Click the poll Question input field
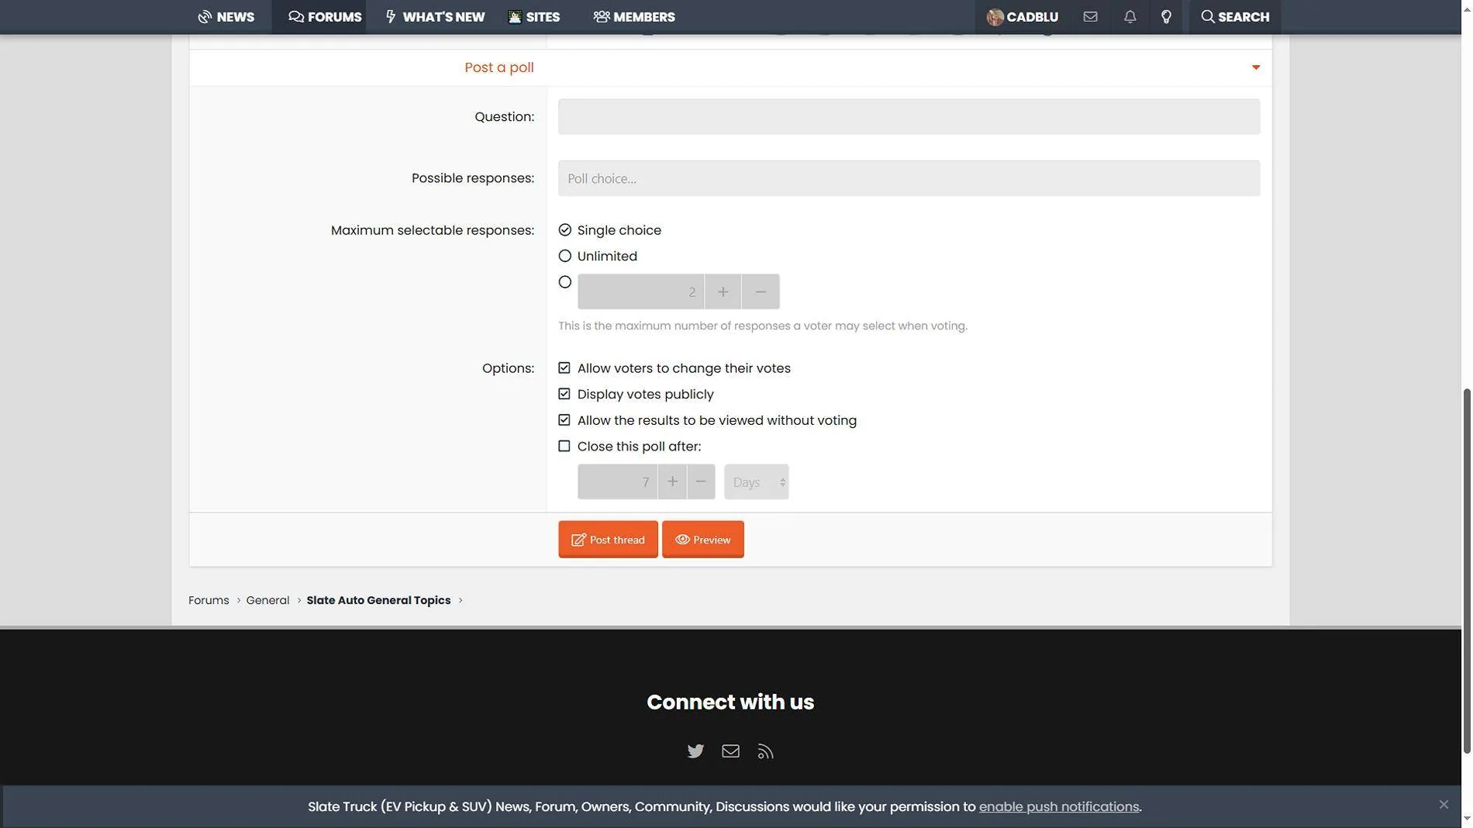 coord(909,117)
